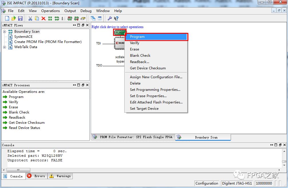Choose Verify from the context menu
288x188 pixels.
click(156, 43)
